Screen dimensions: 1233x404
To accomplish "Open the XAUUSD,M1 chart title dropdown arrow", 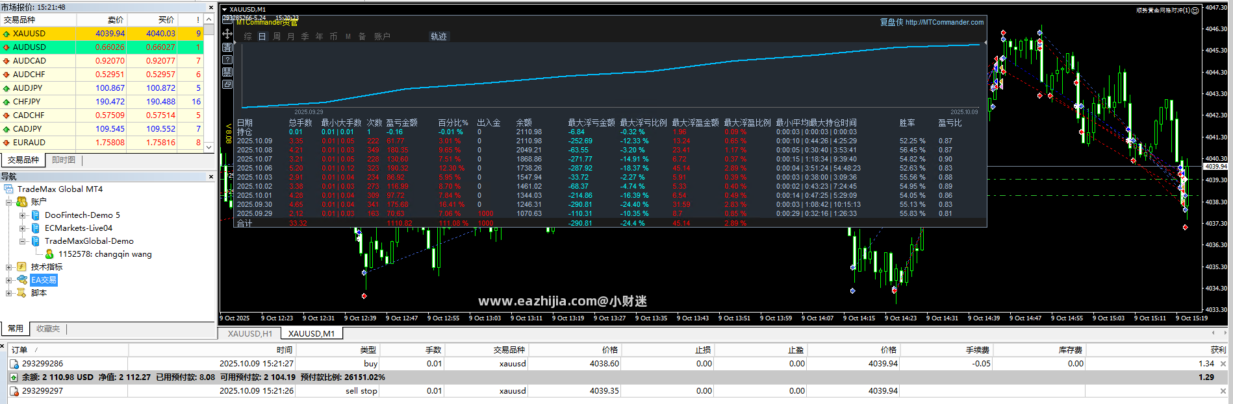I will (x=225, y=10).
